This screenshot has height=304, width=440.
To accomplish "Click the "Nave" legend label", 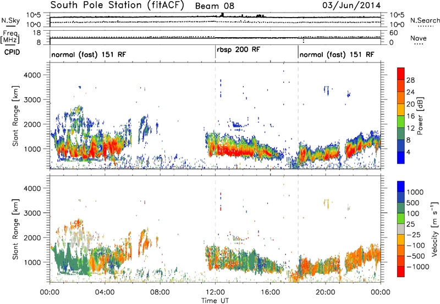I will tap(419, 38).
